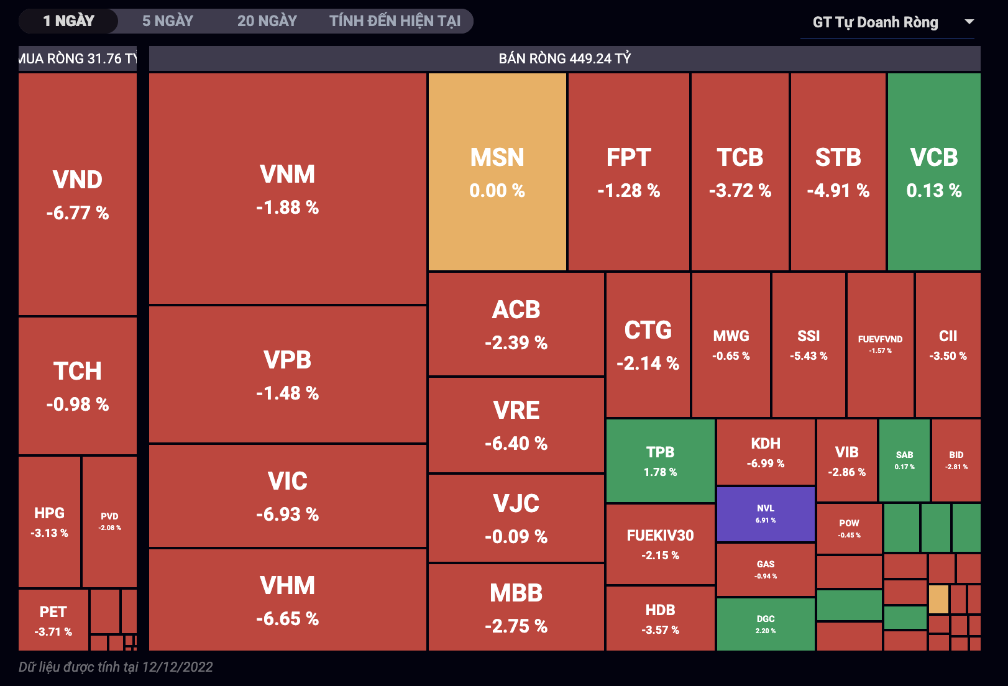Select the 1 NGÀY tab
1008x686 pixels.
[x=68, y=21]
